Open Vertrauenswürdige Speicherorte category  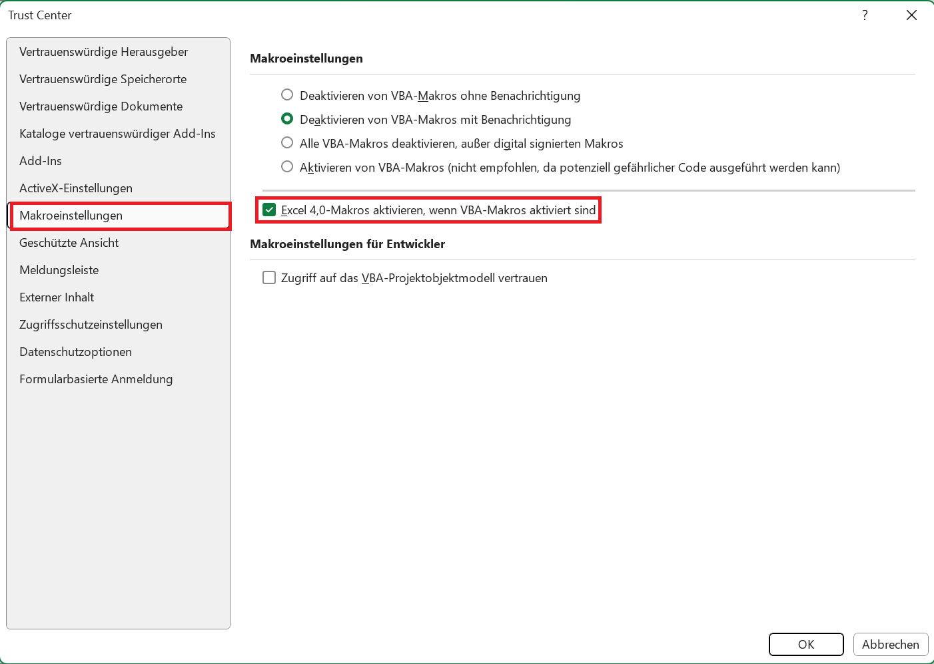point(118,79)
